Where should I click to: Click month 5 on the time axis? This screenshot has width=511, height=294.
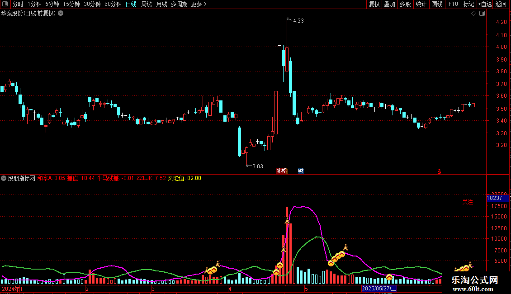306,289
